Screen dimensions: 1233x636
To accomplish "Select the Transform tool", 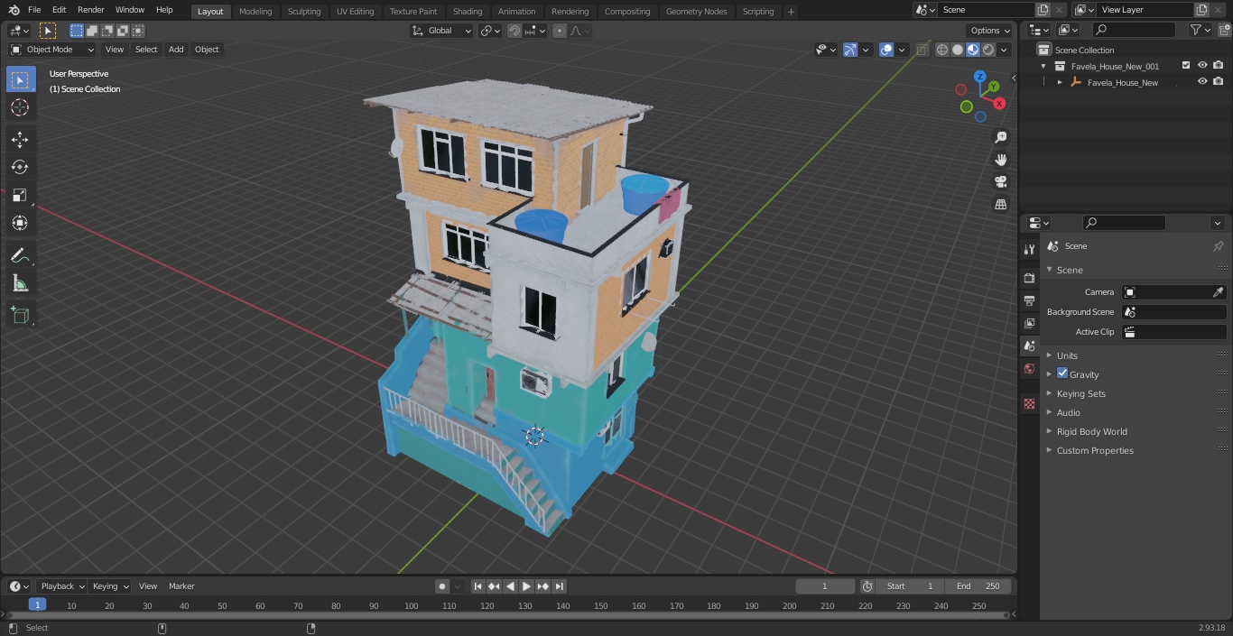I will click(20, 223).
